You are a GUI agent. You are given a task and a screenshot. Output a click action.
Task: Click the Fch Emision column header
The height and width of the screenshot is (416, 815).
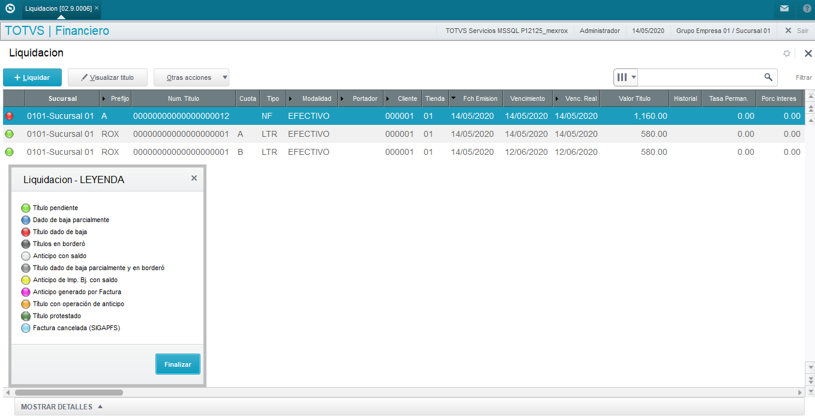point(475,98)
